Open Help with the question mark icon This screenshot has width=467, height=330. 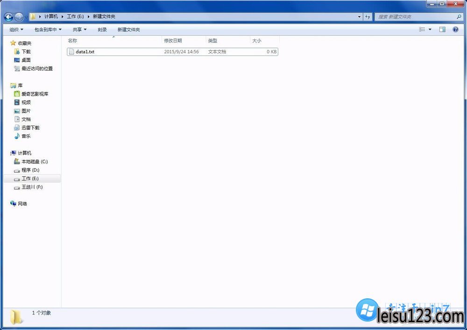pyautogui.click(x=455, y=29)
